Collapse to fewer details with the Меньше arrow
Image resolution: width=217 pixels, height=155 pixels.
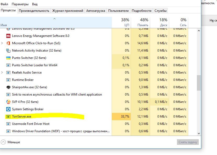tap(3, 142)
